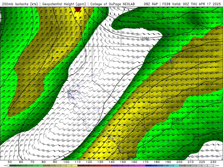Viewport: 223px width, 167px height.
Task: Select the 'Geopotential Height (gpm)' header text
Action: tap(64, 4)
